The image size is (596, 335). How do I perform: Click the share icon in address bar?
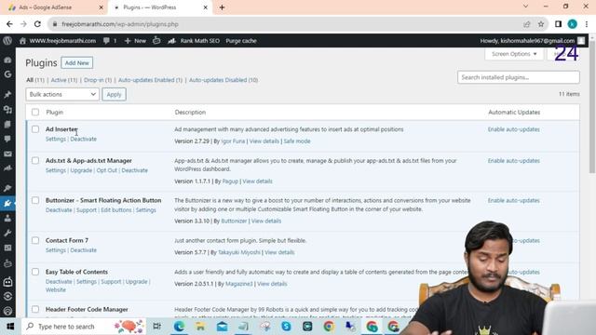point(526,24)
